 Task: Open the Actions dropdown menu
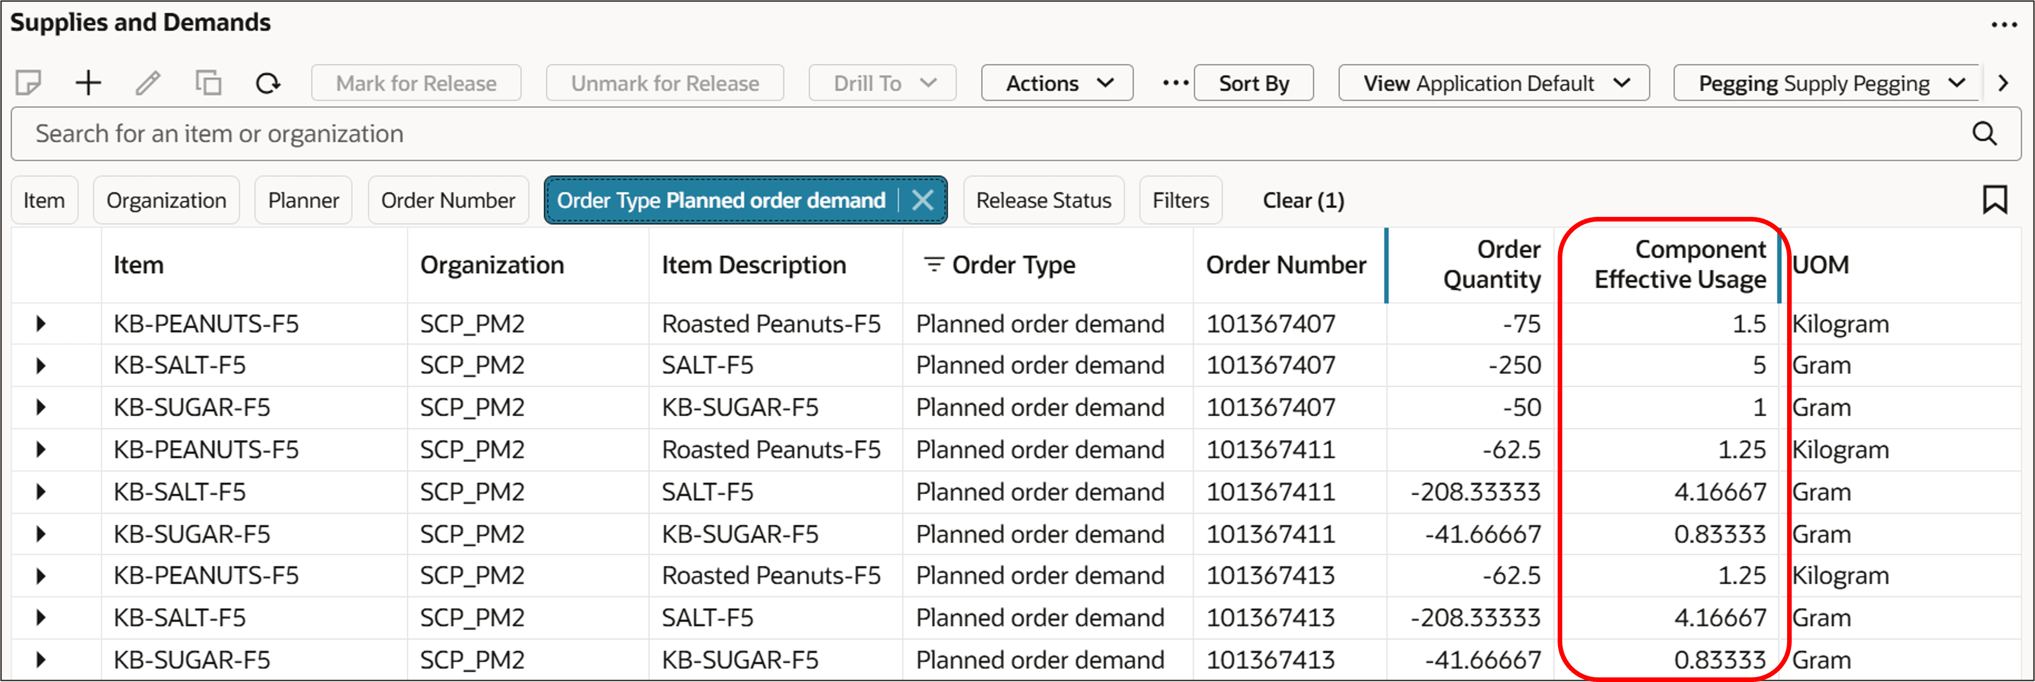pos(1056,82)
